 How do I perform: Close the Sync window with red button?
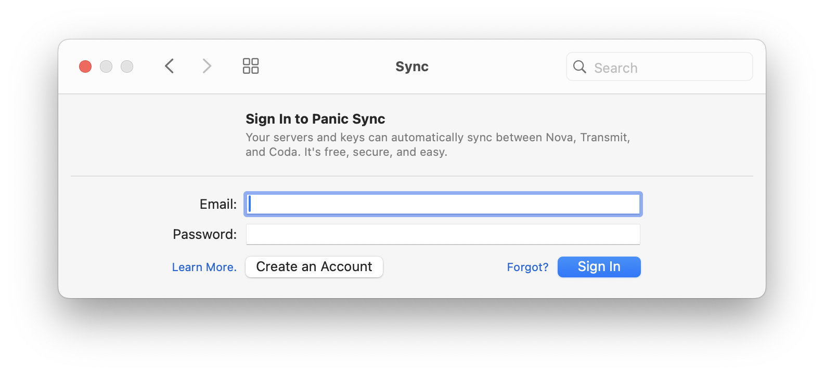(85, 66)
